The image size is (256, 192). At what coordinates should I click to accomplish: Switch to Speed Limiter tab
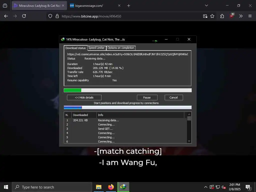point(96,48)
